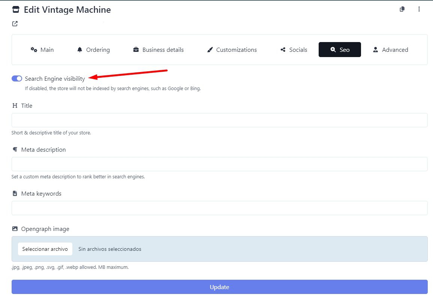The height and width of the screenshot is (303, 433).
Task: Switch to the Advanced tab
Action: [x=390, y=50]
